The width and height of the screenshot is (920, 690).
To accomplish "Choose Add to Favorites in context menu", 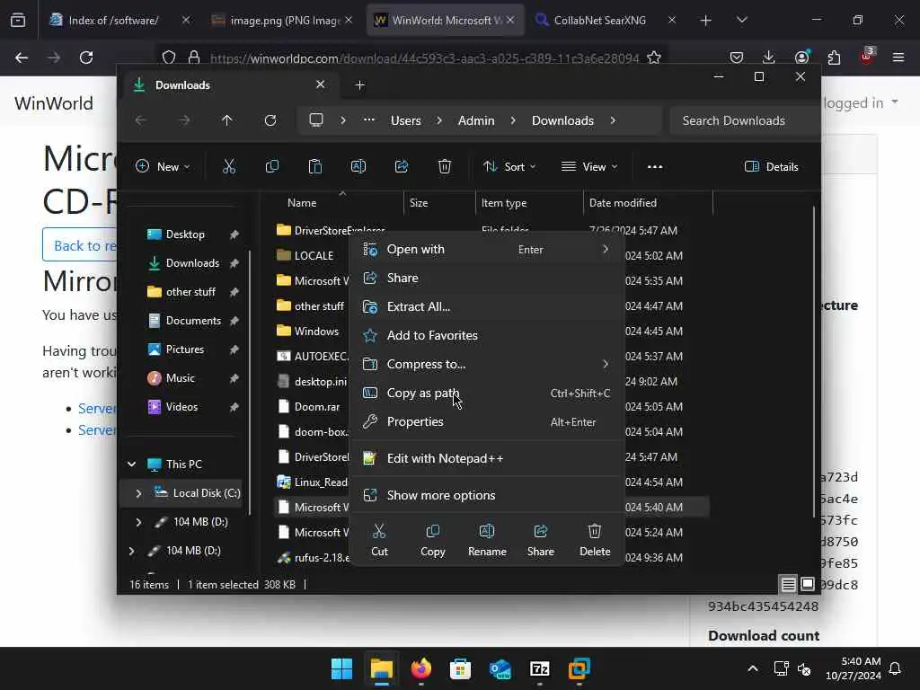I will (x=486, y=336).
